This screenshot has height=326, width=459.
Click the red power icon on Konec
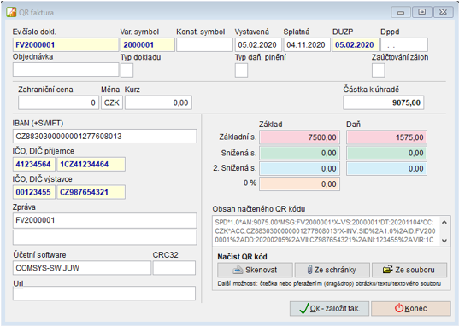pos(398,308)
